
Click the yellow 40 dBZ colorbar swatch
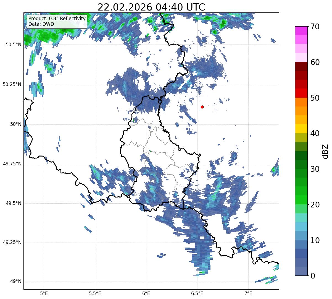pos(301,129)
